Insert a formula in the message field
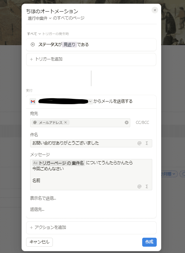Viewport: 185px width, 253px height. (x=147, y=187)
